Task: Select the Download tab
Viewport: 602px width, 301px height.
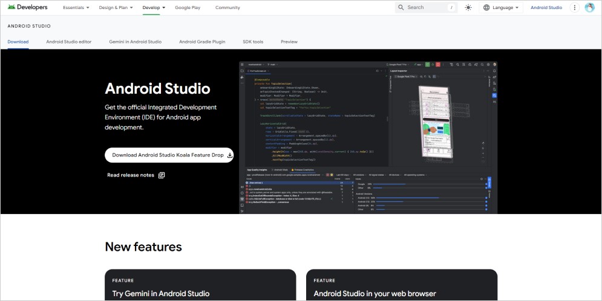Action: (18, 42)
